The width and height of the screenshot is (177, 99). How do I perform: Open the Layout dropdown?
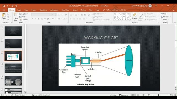[x=24, y=14]
